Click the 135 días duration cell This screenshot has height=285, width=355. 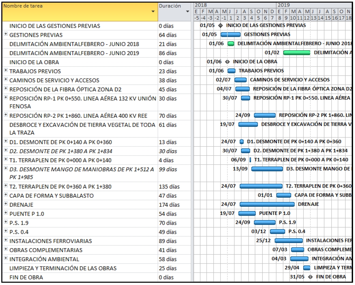[x=175, y=187]
